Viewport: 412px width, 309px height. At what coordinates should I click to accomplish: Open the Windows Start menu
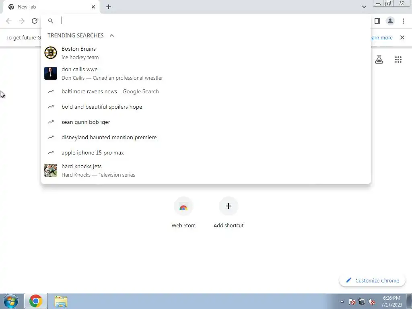click(10, 301)
